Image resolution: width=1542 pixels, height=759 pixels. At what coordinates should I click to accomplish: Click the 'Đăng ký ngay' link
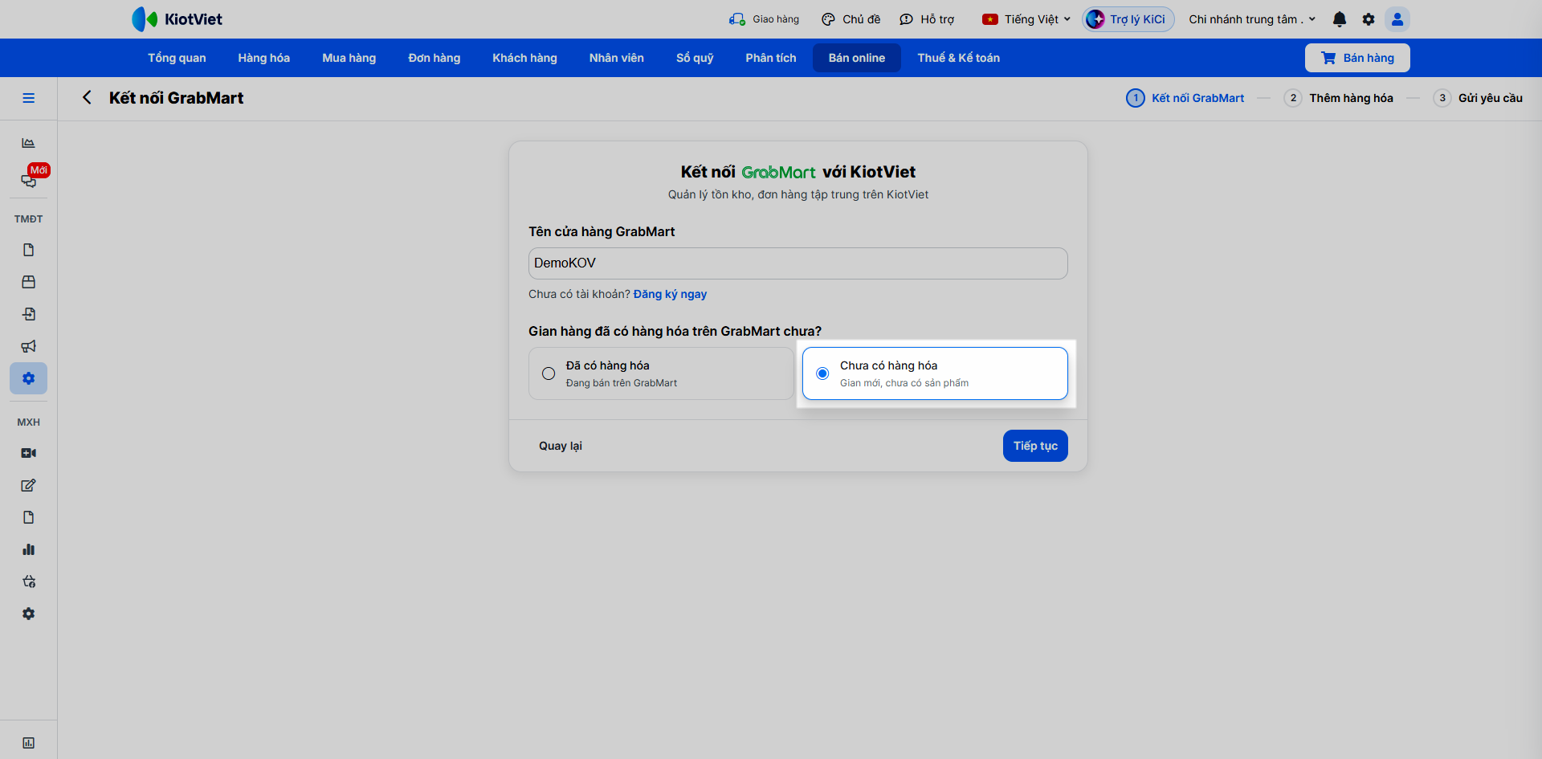click(x=670, y=294)
